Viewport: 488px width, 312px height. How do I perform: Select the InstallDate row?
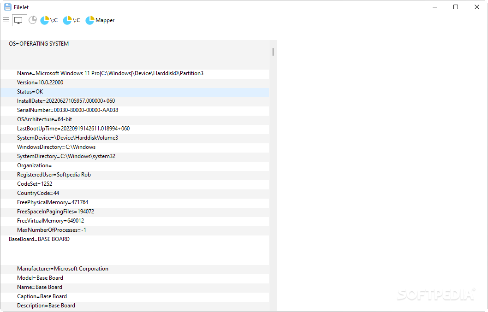135,101
